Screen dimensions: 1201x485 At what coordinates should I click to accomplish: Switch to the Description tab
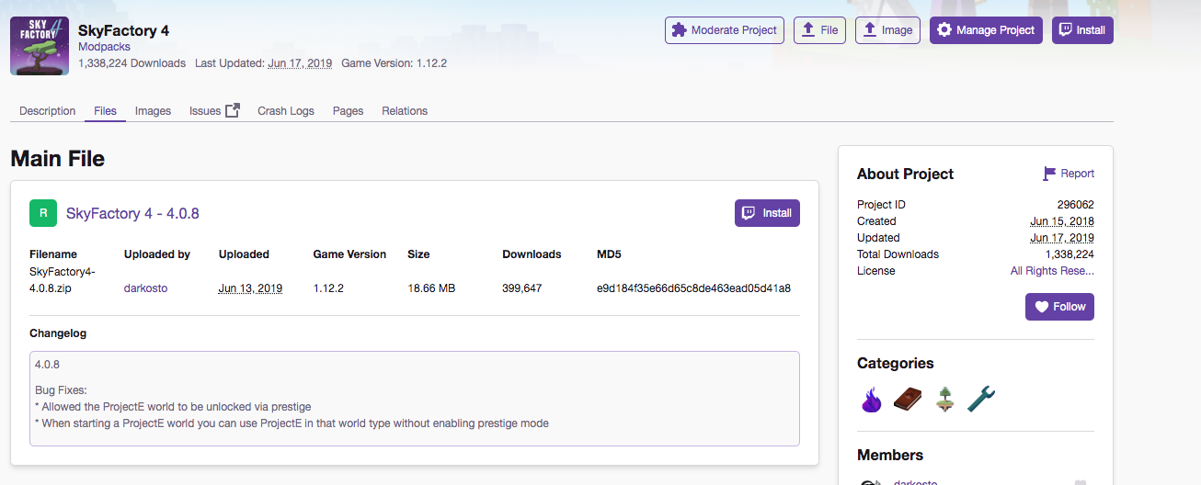[48, 111]
